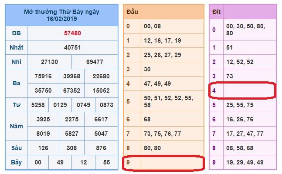Click the red-circled empty Đầu 9 cell
The height and width of the screenshot is (174, 282).
click(x=172, y=162)
